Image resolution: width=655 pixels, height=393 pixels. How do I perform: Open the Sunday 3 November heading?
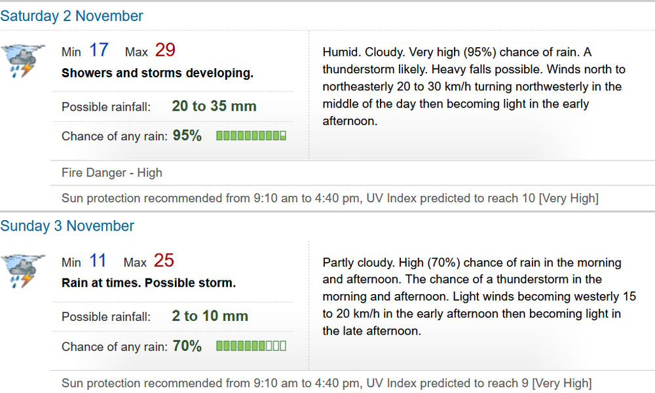pos(67,226)
